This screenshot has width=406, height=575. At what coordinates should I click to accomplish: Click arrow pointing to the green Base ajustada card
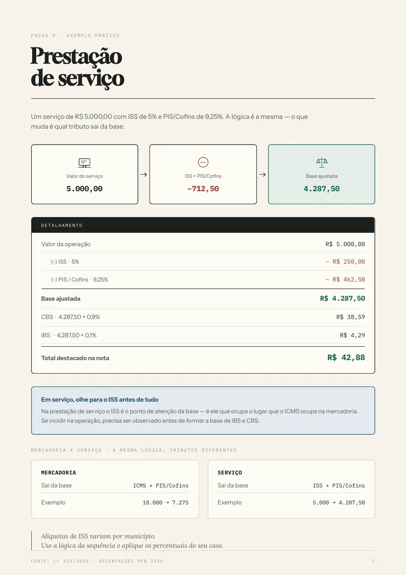[x=262, y=175]
